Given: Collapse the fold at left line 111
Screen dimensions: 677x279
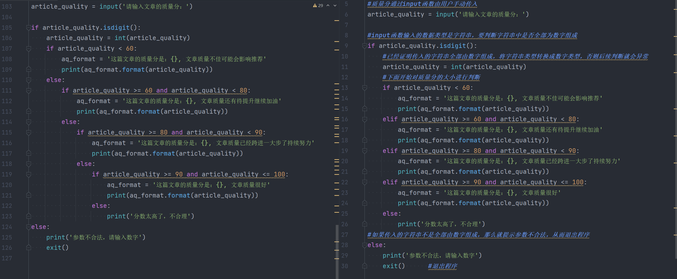Looking at the screenshot, I should [x=28, y=90].
